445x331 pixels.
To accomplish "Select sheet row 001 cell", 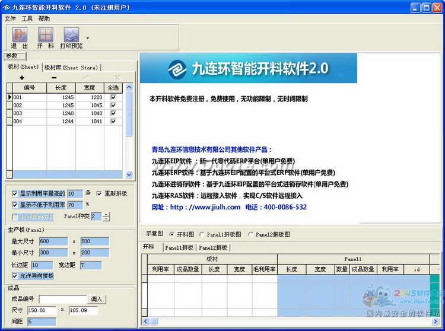I will tap(30, 97).
